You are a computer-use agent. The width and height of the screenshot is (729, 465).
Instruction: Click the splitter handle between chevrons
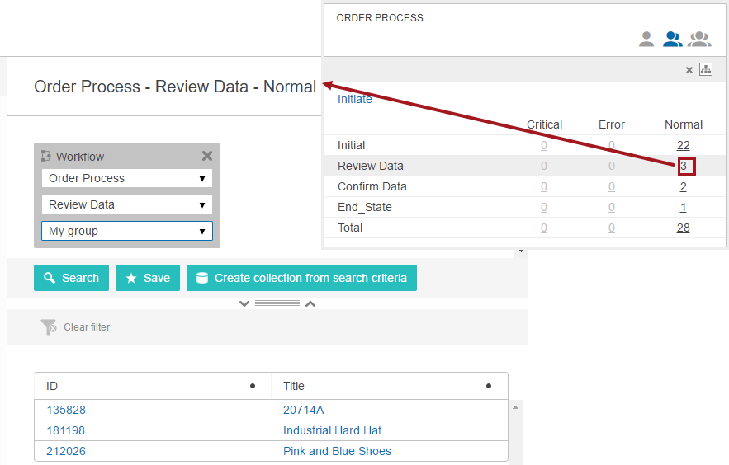277,303
